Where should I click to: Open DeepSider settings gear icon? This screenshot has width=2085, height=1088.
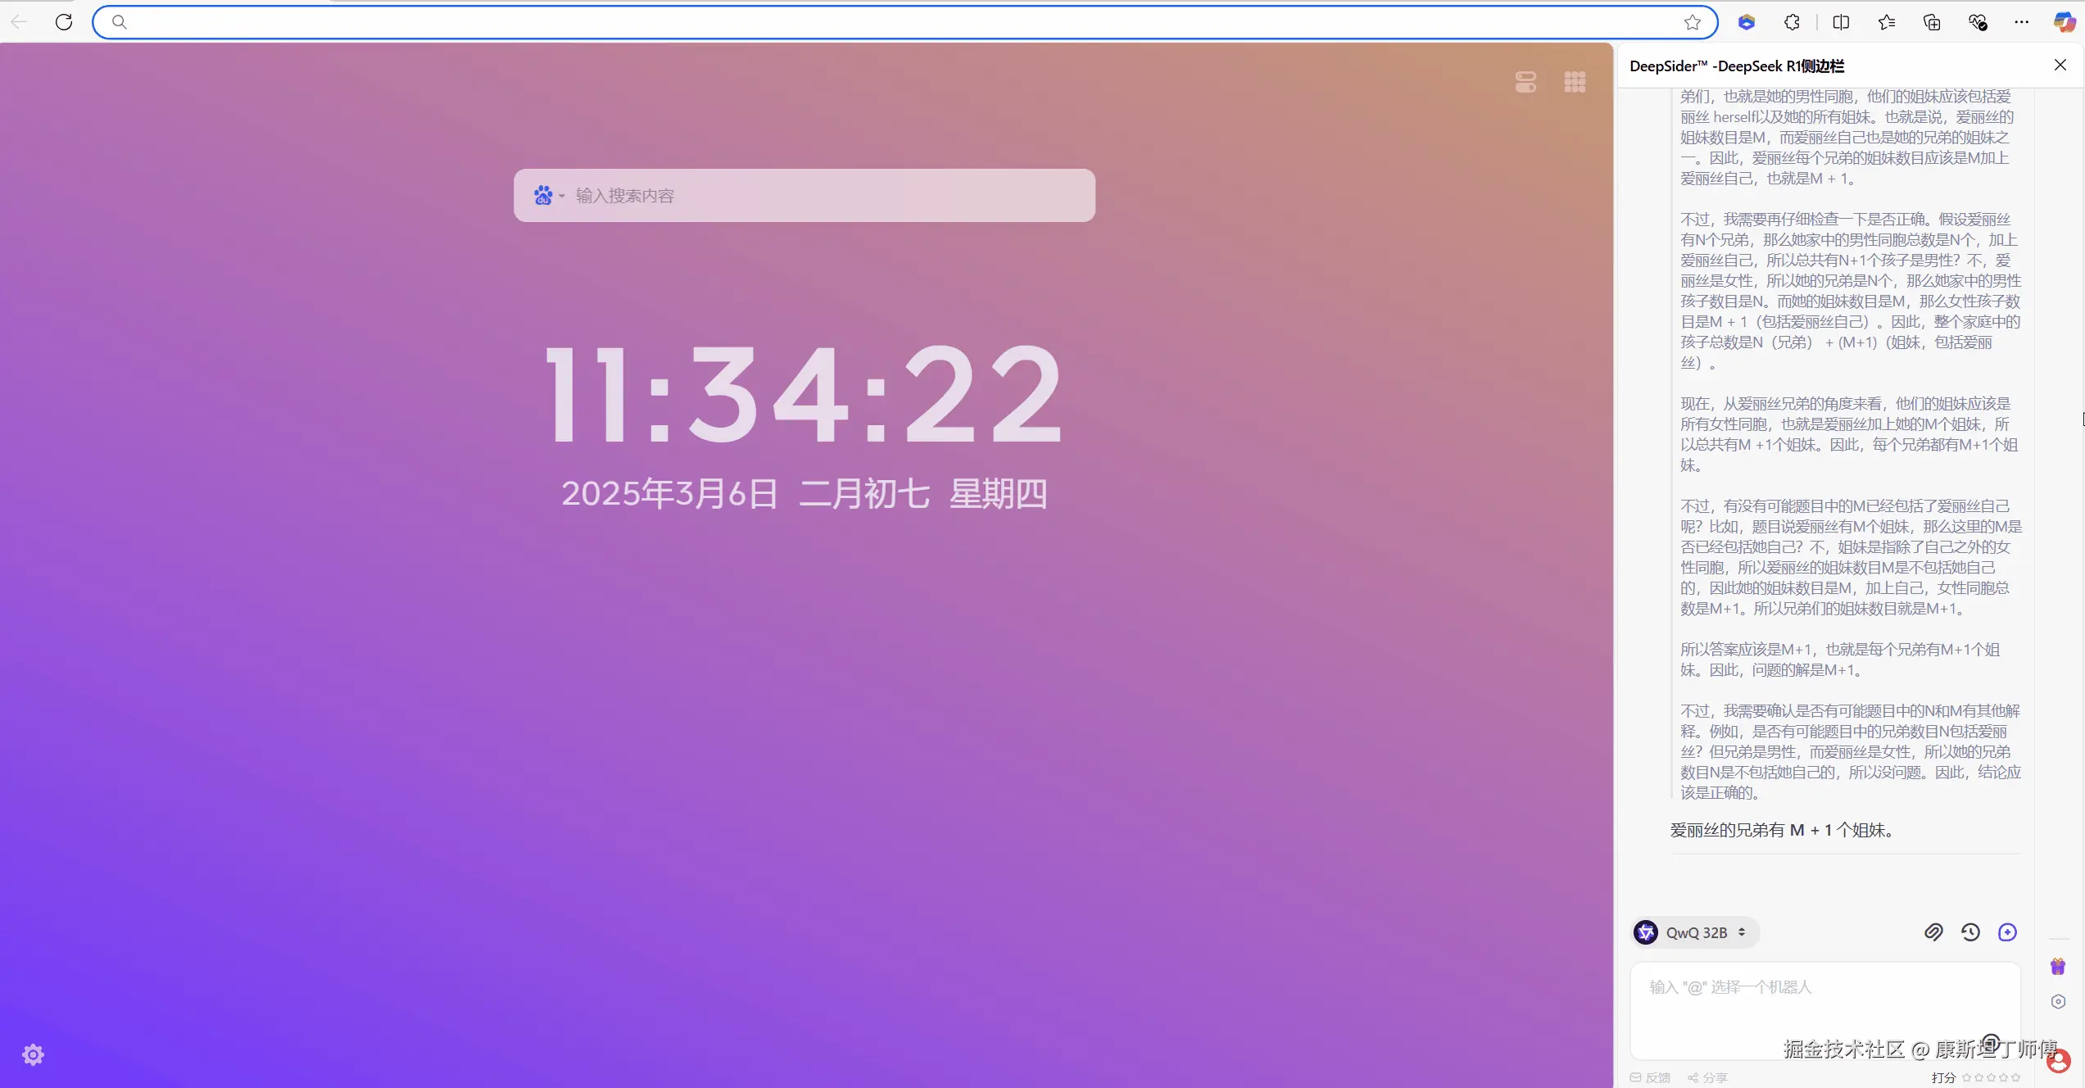(2058, 1001)
